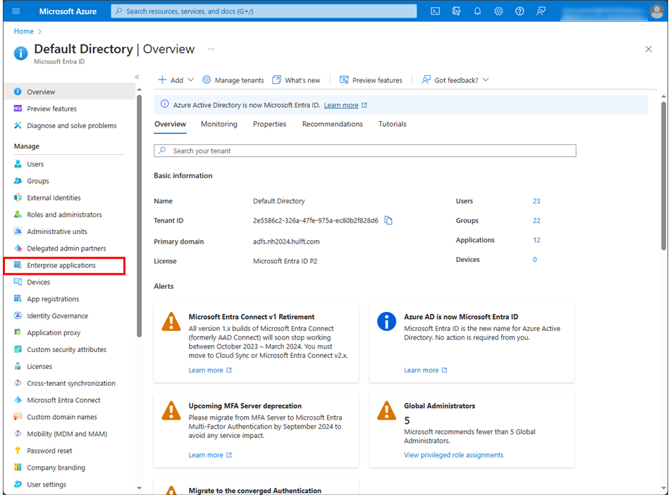This screenshot has height=495, width=671.
Task: Click the main content vertical scrollbar
Action: 663,175
